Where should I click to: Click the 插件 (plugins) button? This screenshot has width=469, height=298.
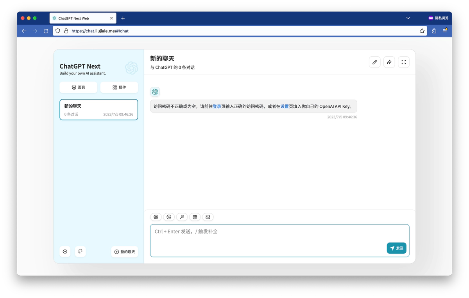119,87
